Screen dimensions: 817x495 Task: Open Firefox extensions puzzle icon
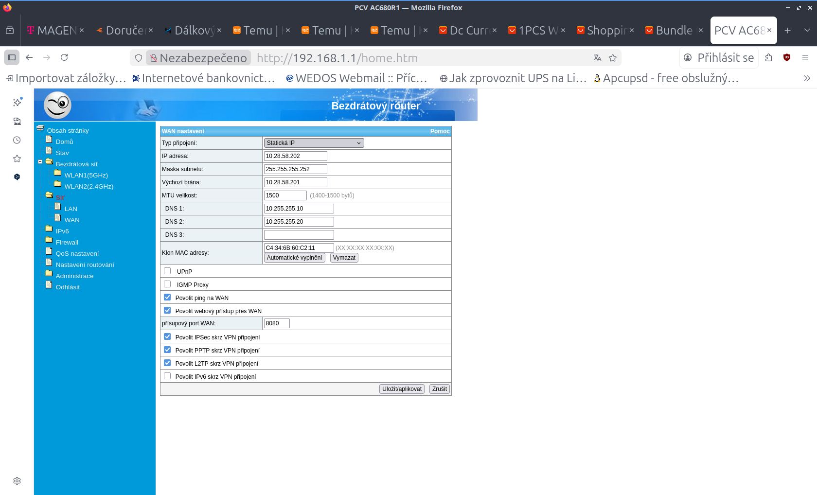tap(768, 57)
